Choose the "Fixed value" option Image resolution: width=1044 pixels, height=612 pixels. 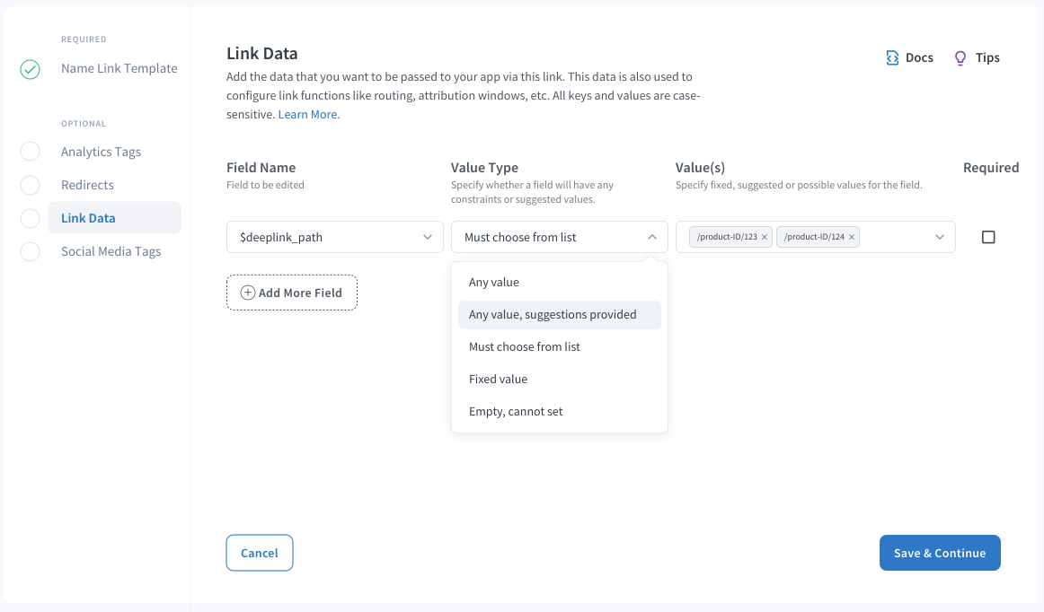click(x=499, y=380)
